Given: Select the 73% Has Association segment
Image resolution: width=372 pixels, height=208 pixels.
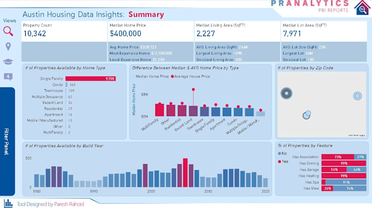Looking at the screenshot, I should click(x=338, y=157).
